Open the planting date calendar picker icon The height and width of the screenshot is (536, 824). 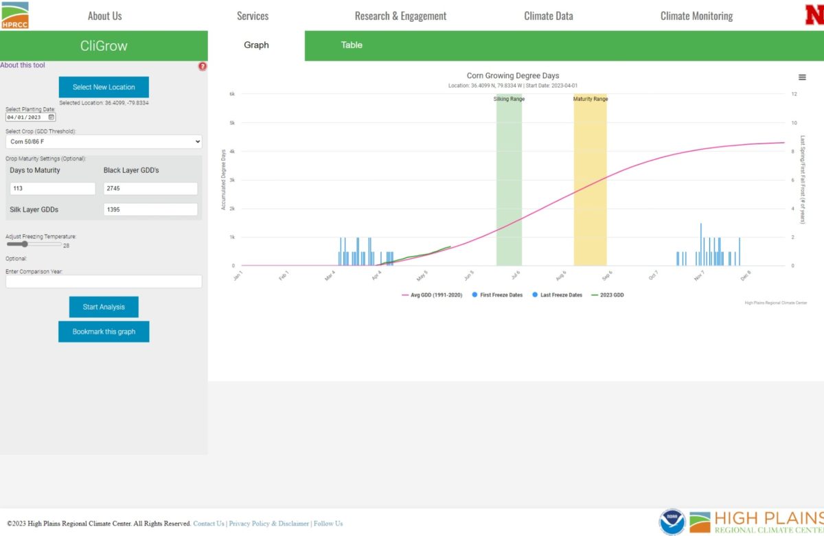pyautogui.click(x=51, y=117)
